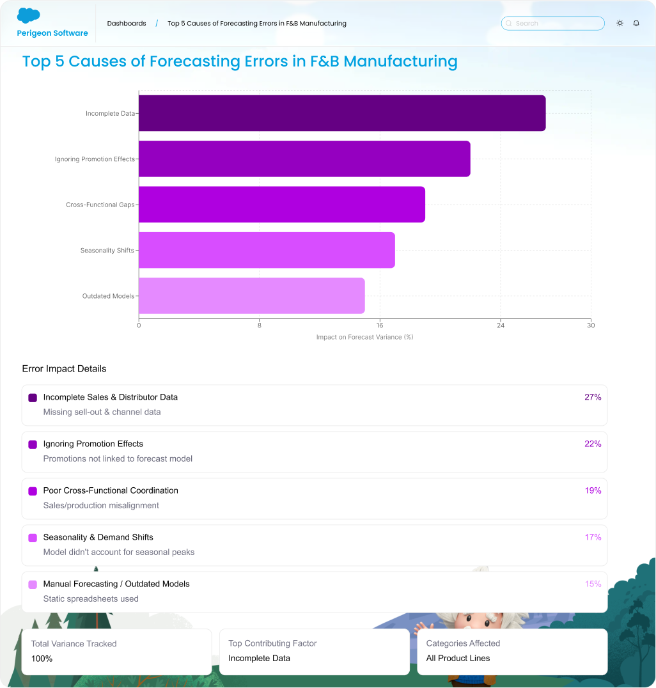The image size is (656, 688).
Task: Open the Top Contributing Factor card
Action: pos(314,651)
